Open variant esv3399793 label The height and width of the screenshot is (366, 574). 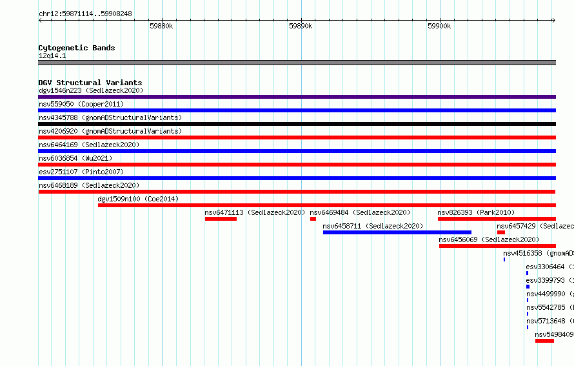click(550, 280)
